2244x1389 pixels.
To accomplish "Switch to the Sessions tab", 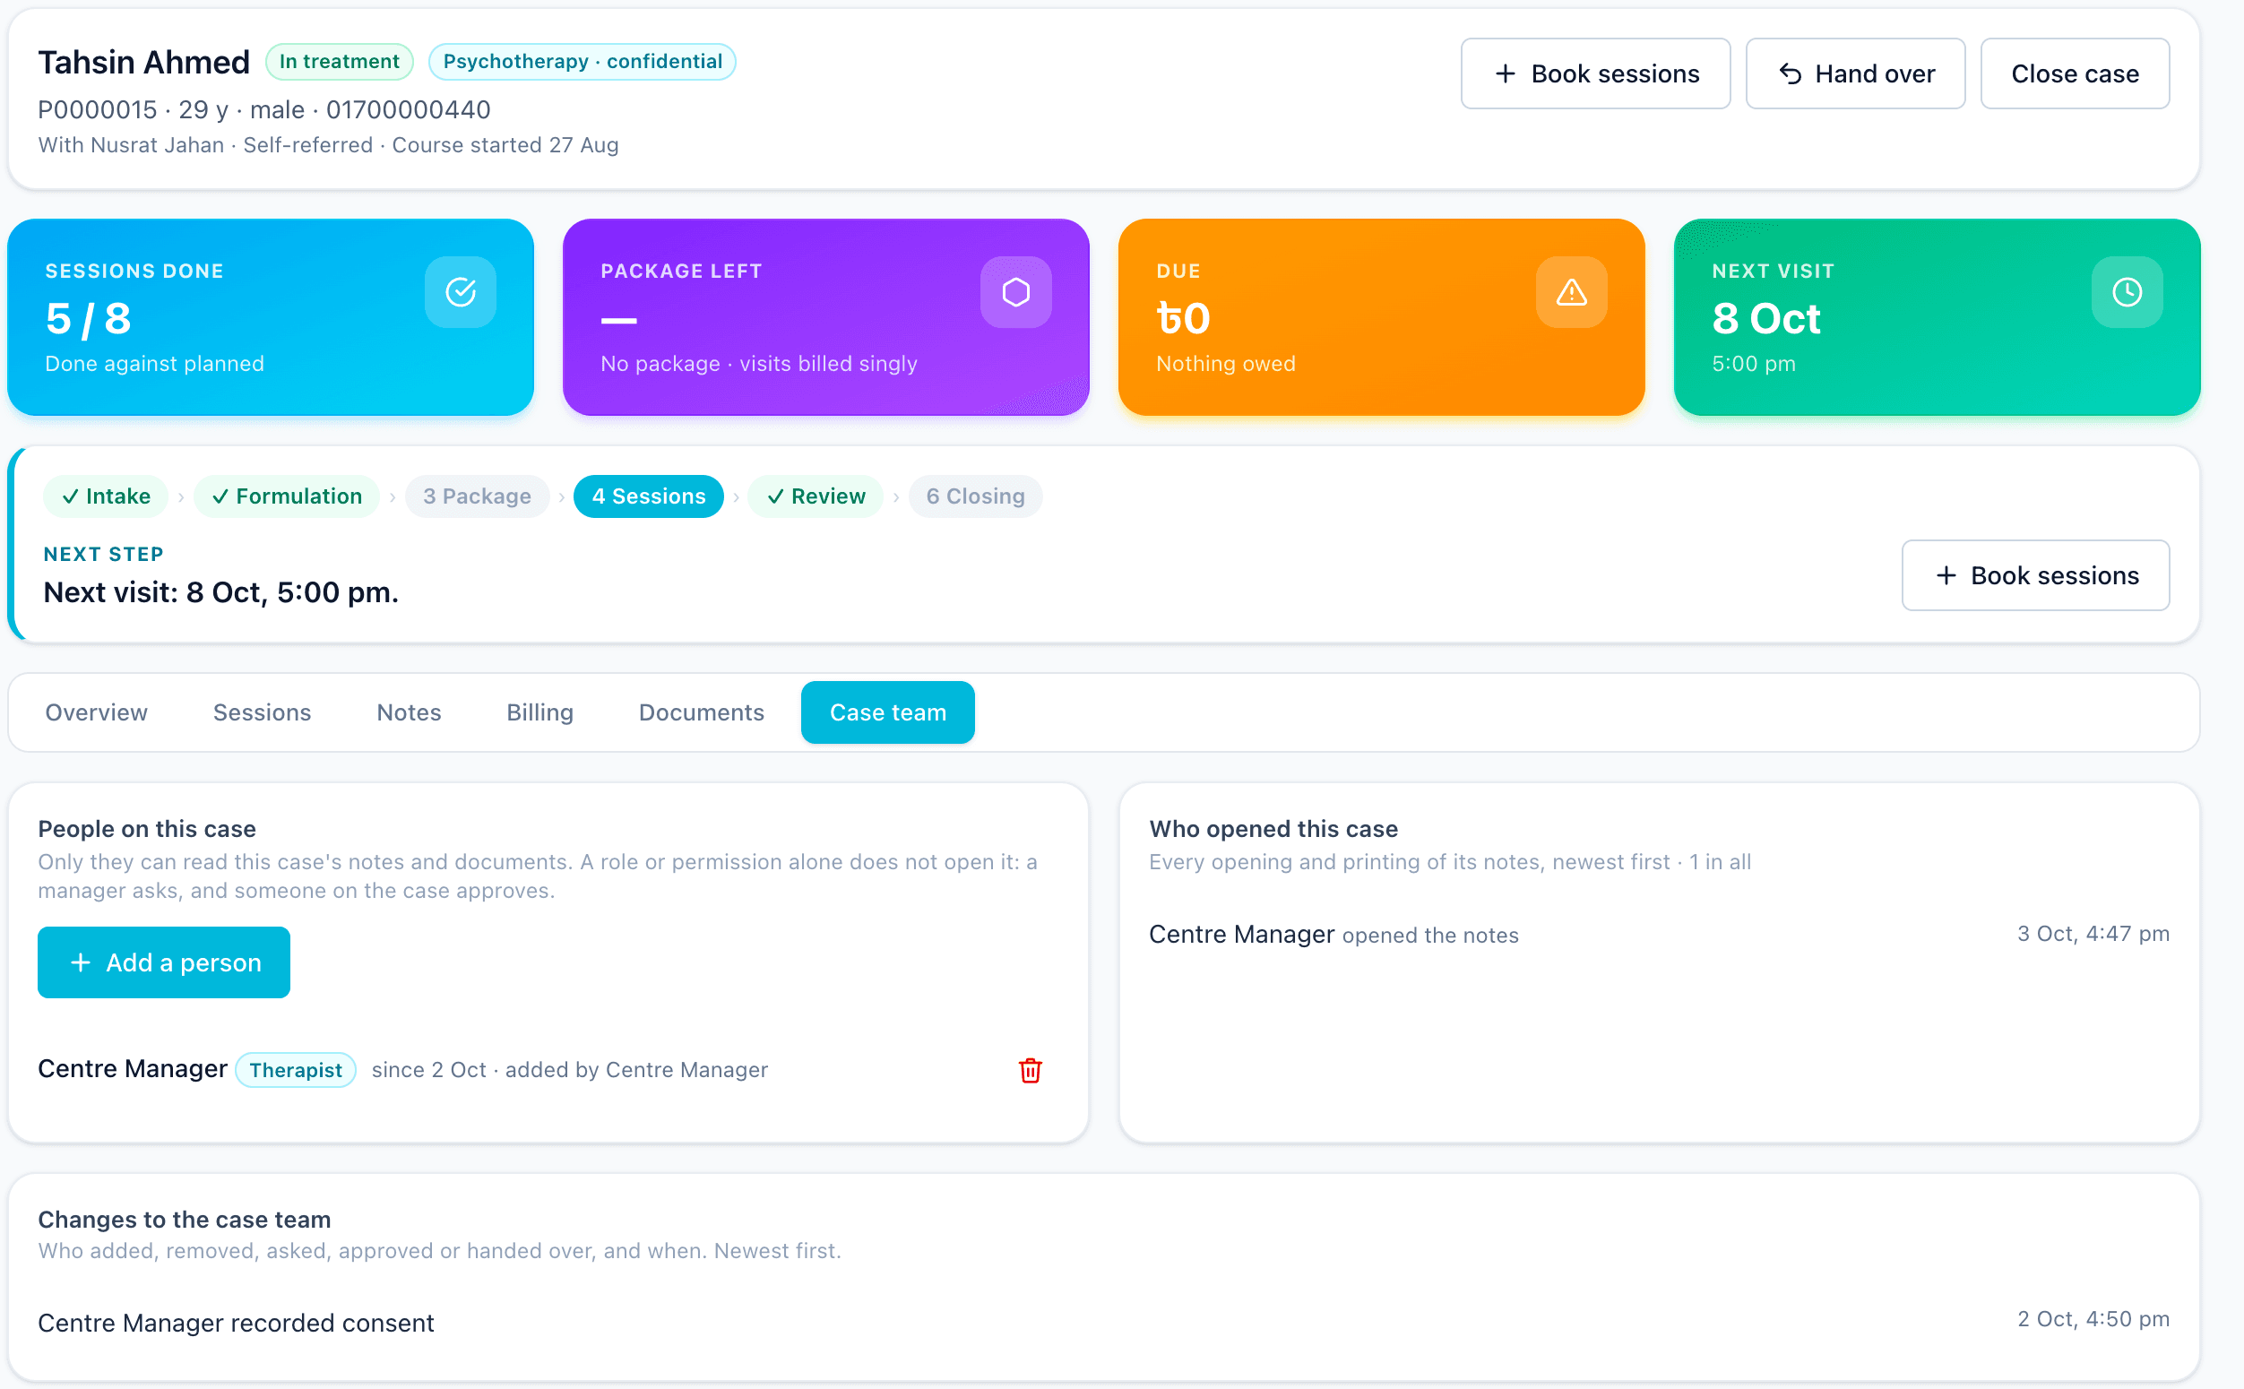I will pos(262,713).
